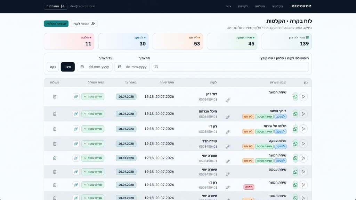
Task: Run AI transcription for דוד כהן row
Action: pos(76,97)
